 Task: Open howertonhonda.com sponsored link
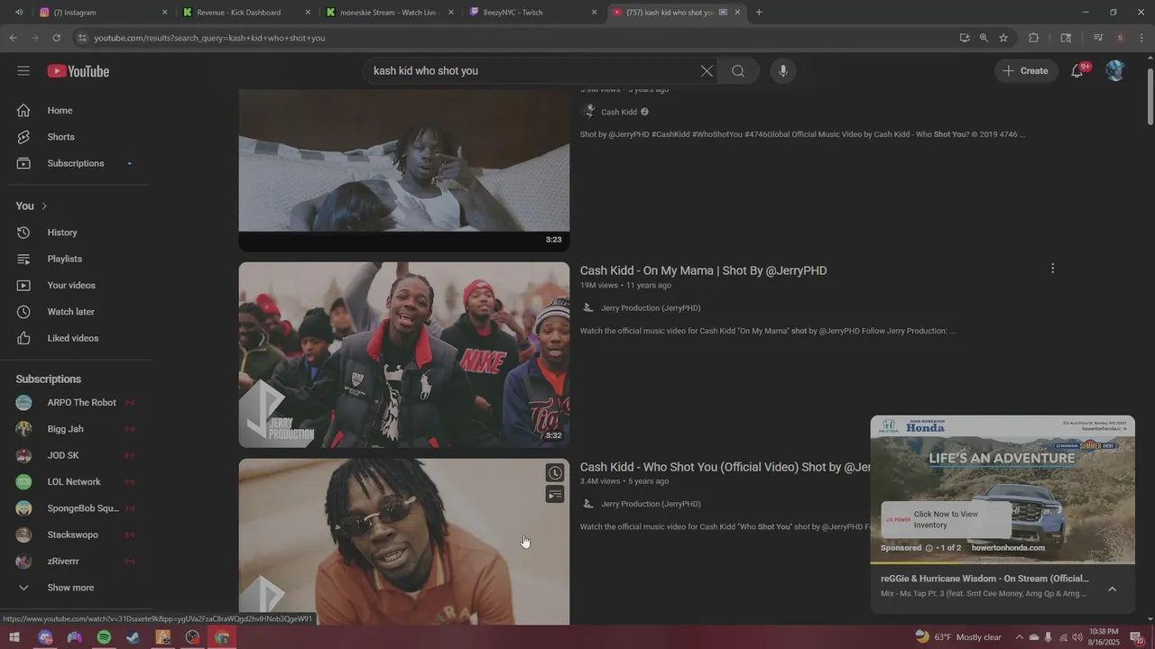point(1008,548)
